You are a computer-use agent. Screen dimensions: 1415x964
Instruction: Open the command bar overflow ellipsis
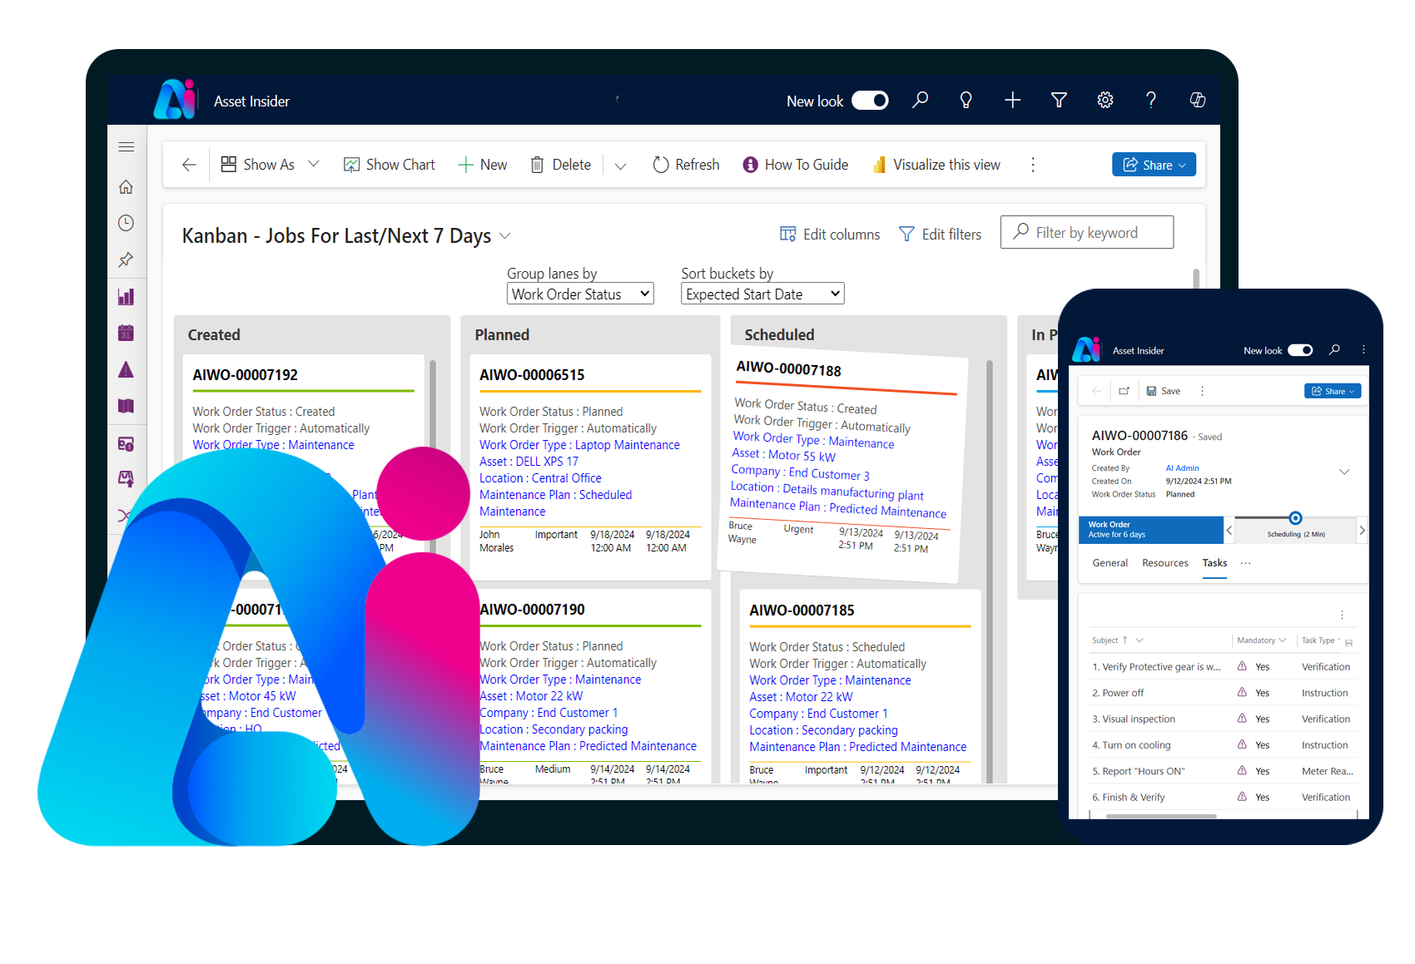pyautogui.click(x=1033, y=165)
